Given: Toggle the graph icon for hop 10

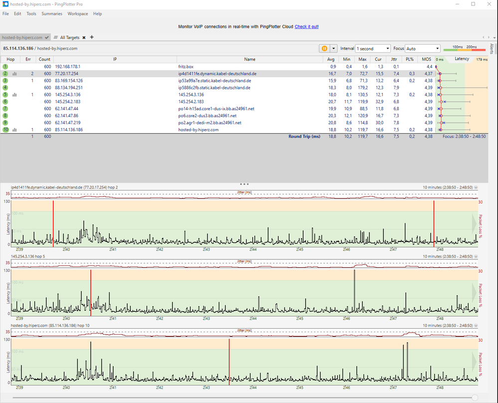Looking at the screenshot, I should point(14,130).
